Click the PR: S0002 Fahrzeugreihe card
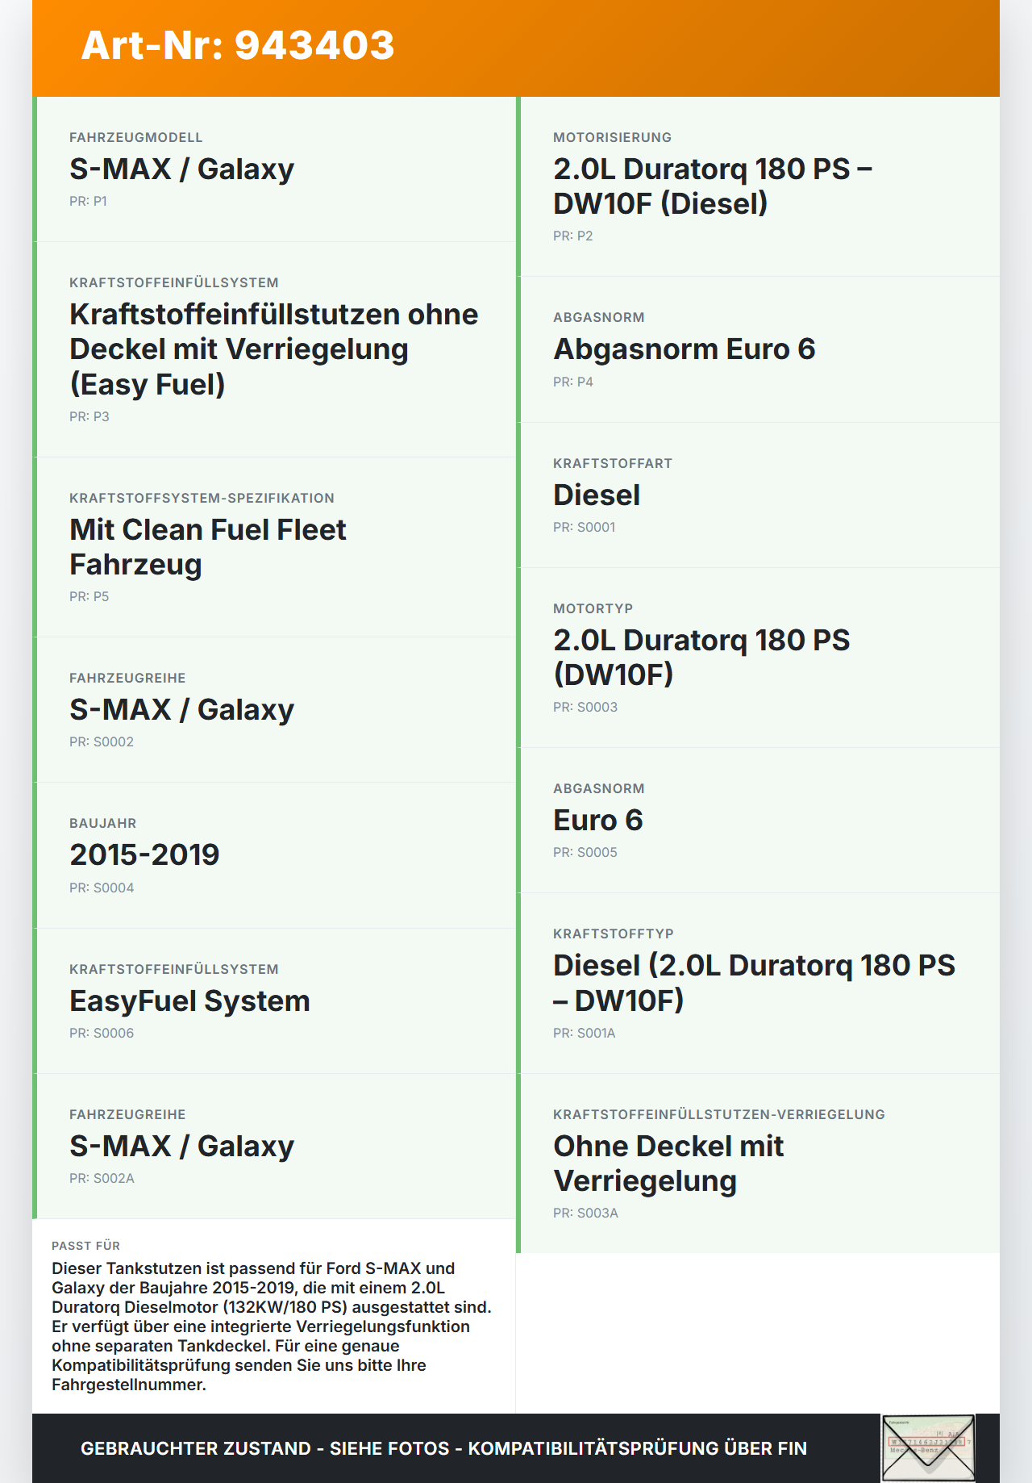This screenshot has height=1483, width=1032. (x=274, y=710)
